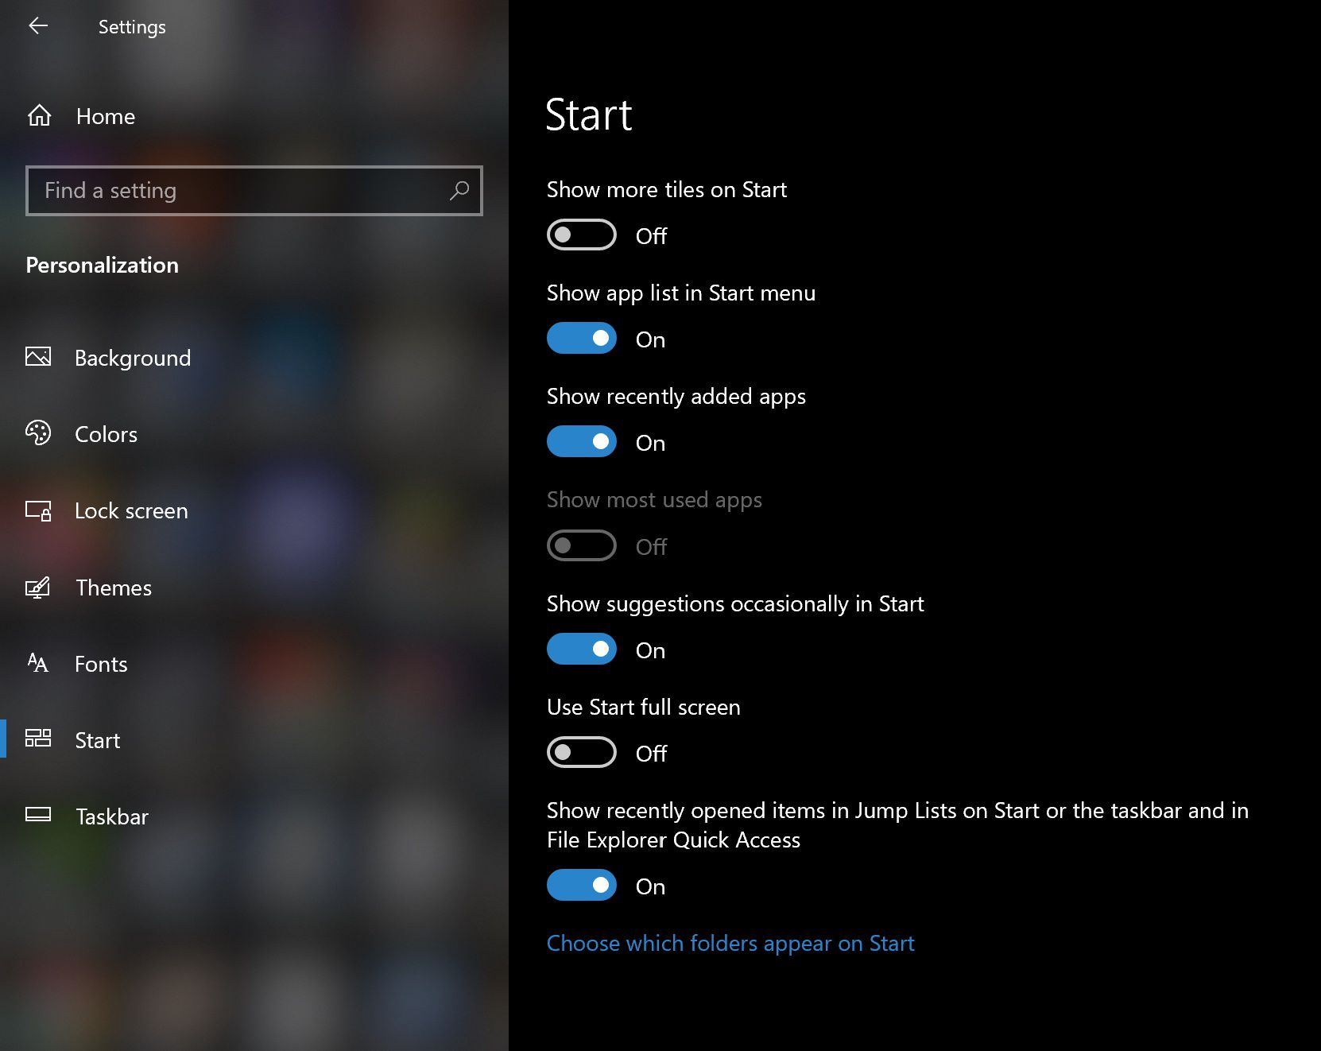
Task: Click the back arrow icon
Action: tap(38, 26)
